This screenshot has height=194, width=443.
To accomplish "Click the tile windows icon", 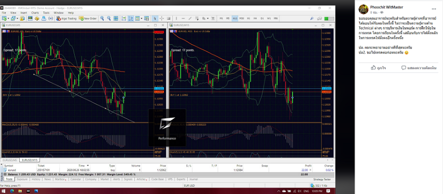I will [x=116, y=18].
